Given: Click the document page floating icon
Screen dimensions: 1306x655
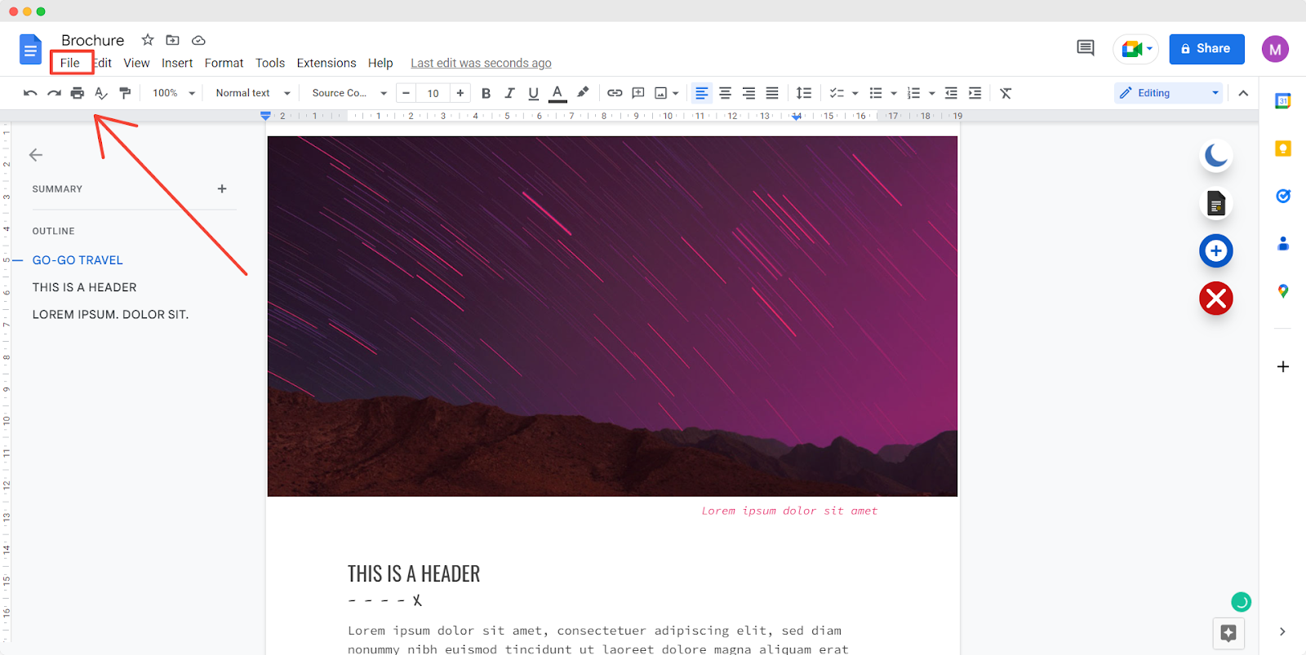Looking at the screenshot, I should tap(1216, 203).
